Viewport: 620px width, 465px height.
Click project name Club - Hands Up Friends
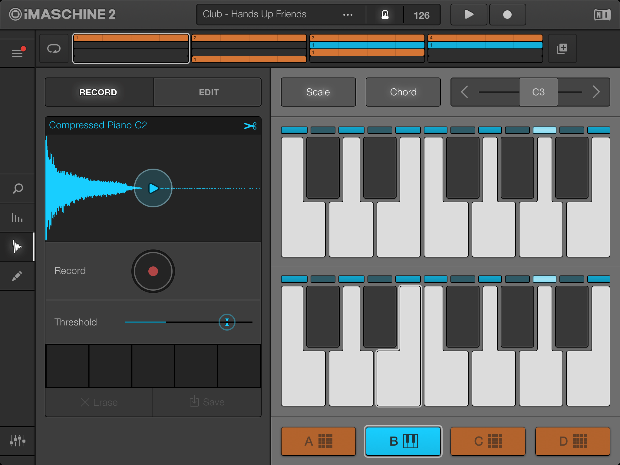click(x=255, y=14)
